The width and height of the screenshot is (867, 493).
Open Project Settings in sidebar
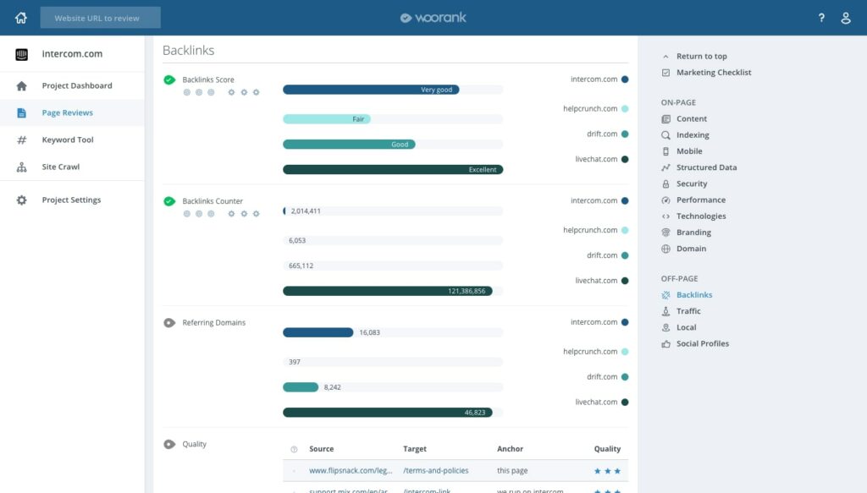click(x=73, y=200)
